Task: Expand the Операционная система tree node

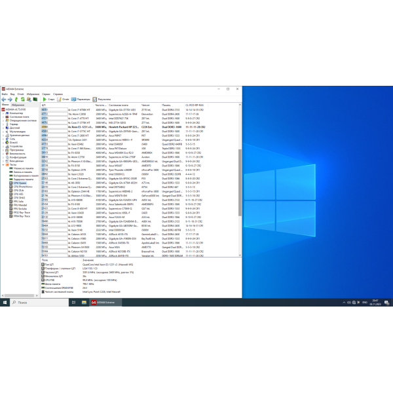Action: pyautogui.click(x=3, y=121)
